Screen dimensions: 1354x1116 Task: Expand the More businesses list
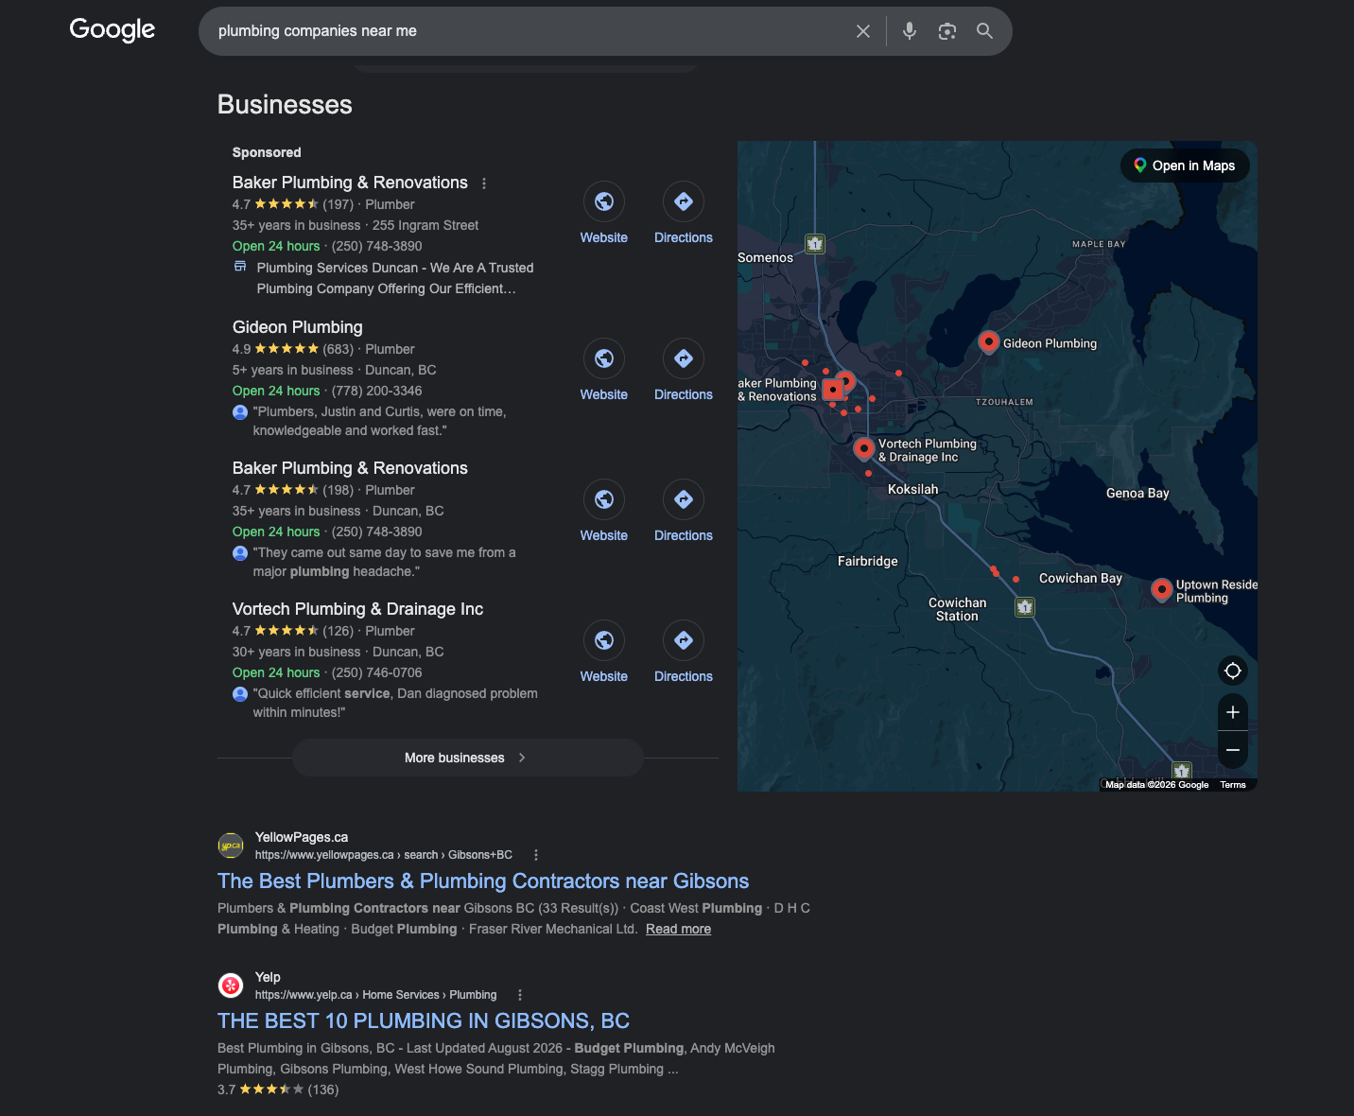click(x=467, y=758)
